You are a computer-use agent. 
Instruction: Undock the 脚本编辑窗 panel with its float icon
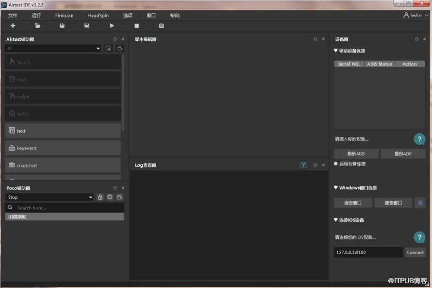pos(315,39)
